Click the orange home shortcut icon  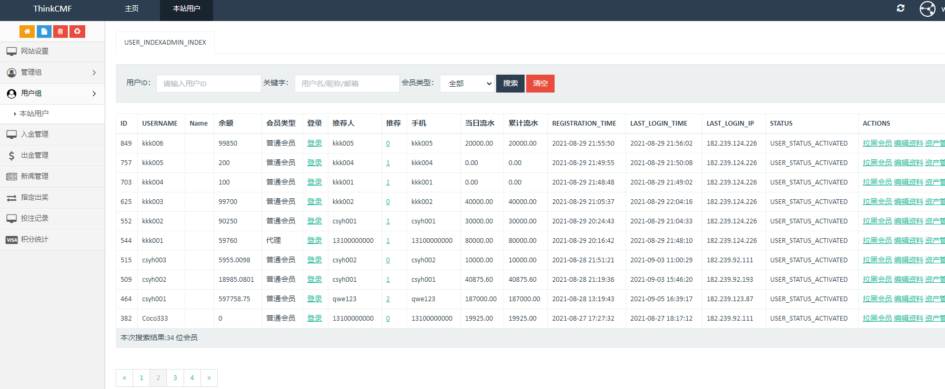[x=27, y=32]
